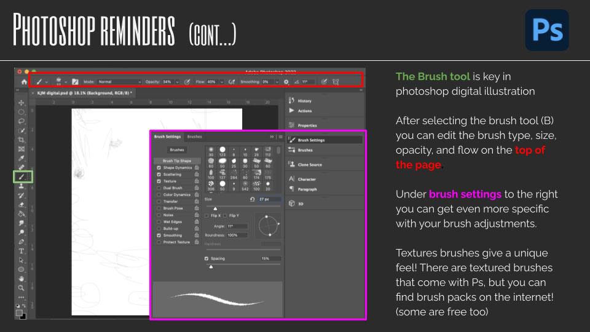The image size is (590, 332).
Task: Click the Home icon in options bar
Action: pos(24,82)
